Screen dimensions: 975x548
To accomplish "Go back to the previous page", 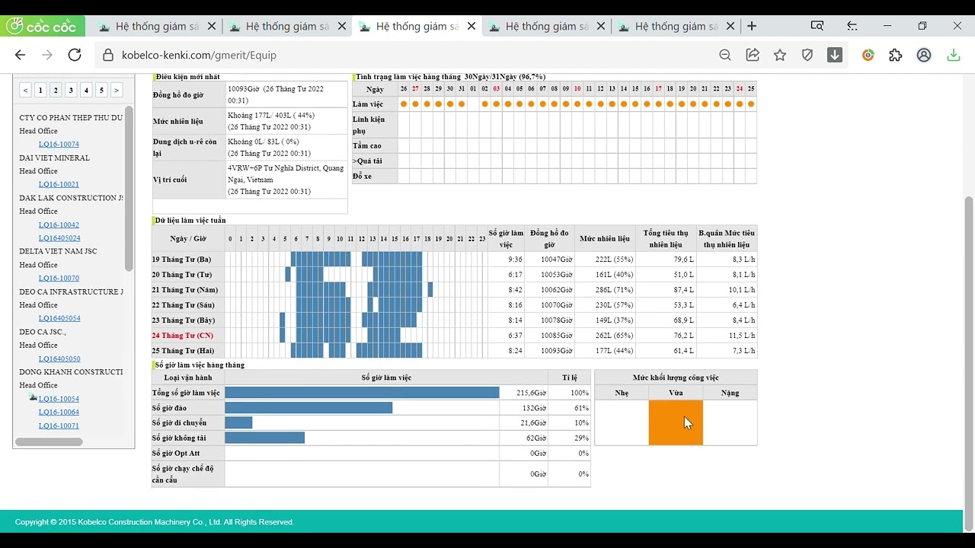I will click(x=21, y=55).
